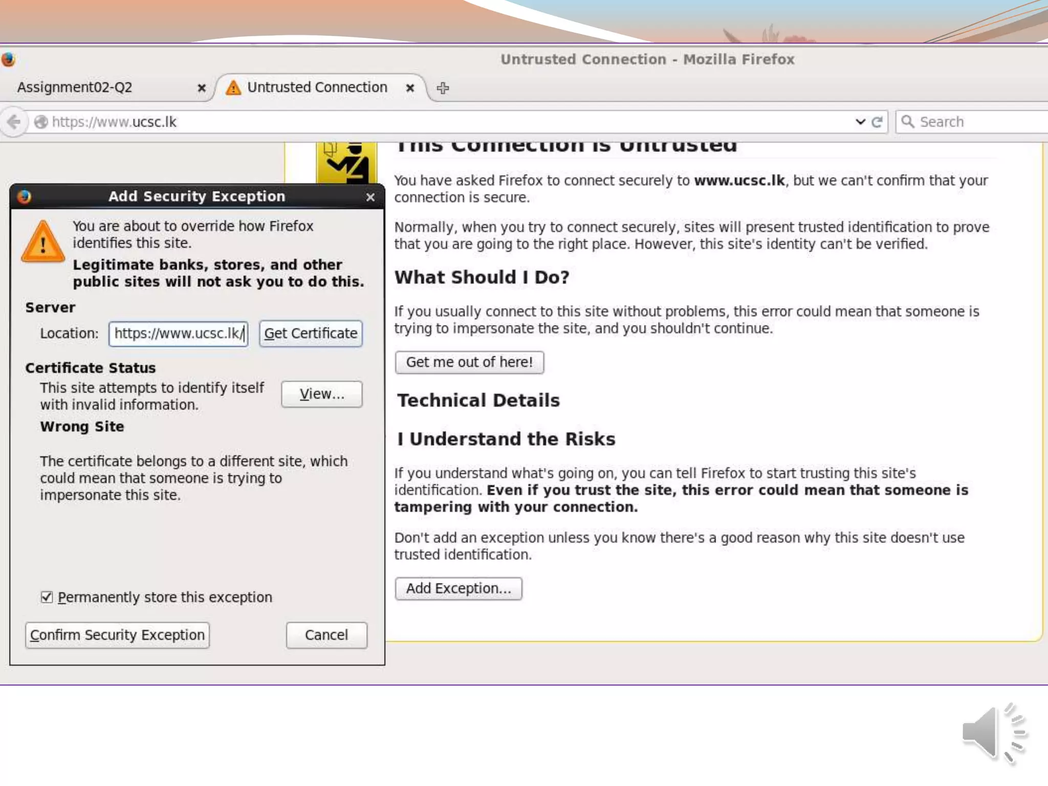The image size is (1048, 786).
Task: Close the Assignment02-Q2 tab
Action: click(202, 88)
